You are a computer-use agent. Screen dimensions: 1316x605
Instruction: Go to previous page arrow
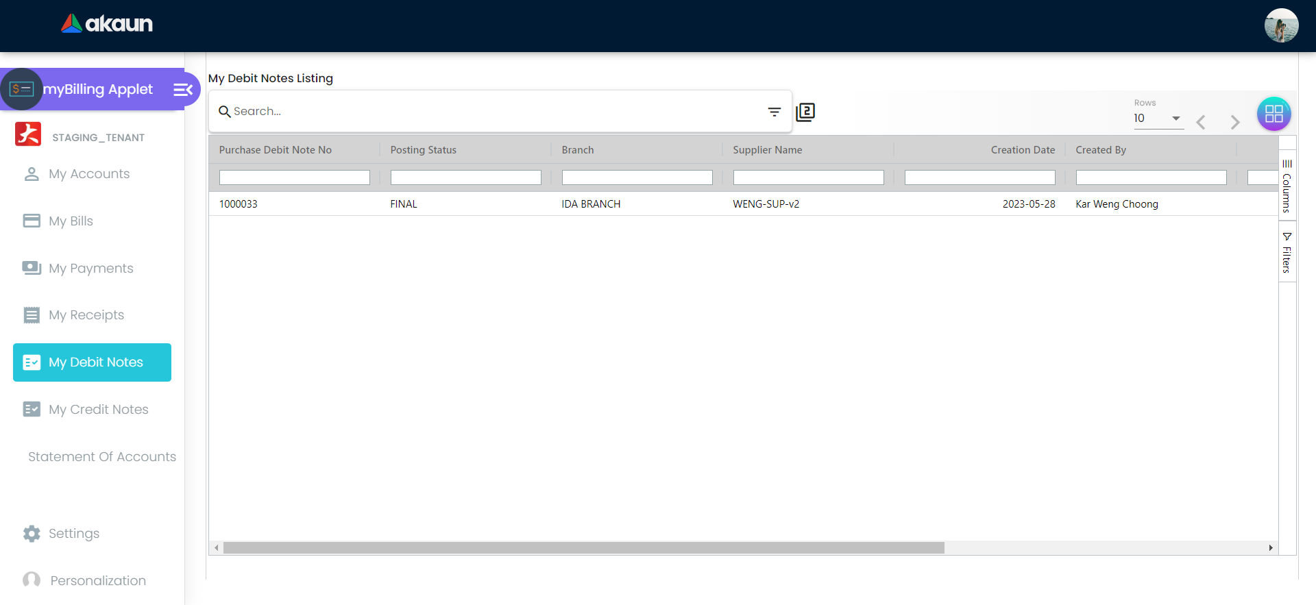click(1201, 122)
